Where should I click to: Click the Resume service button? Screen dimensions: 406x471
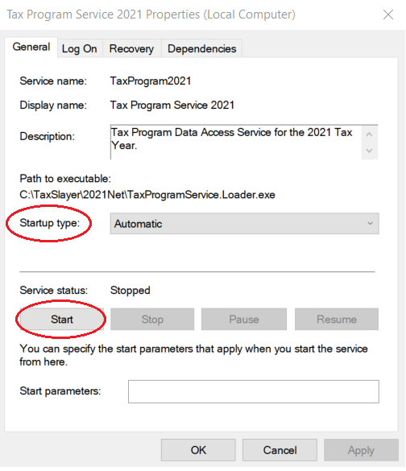[x=337, y=319]
